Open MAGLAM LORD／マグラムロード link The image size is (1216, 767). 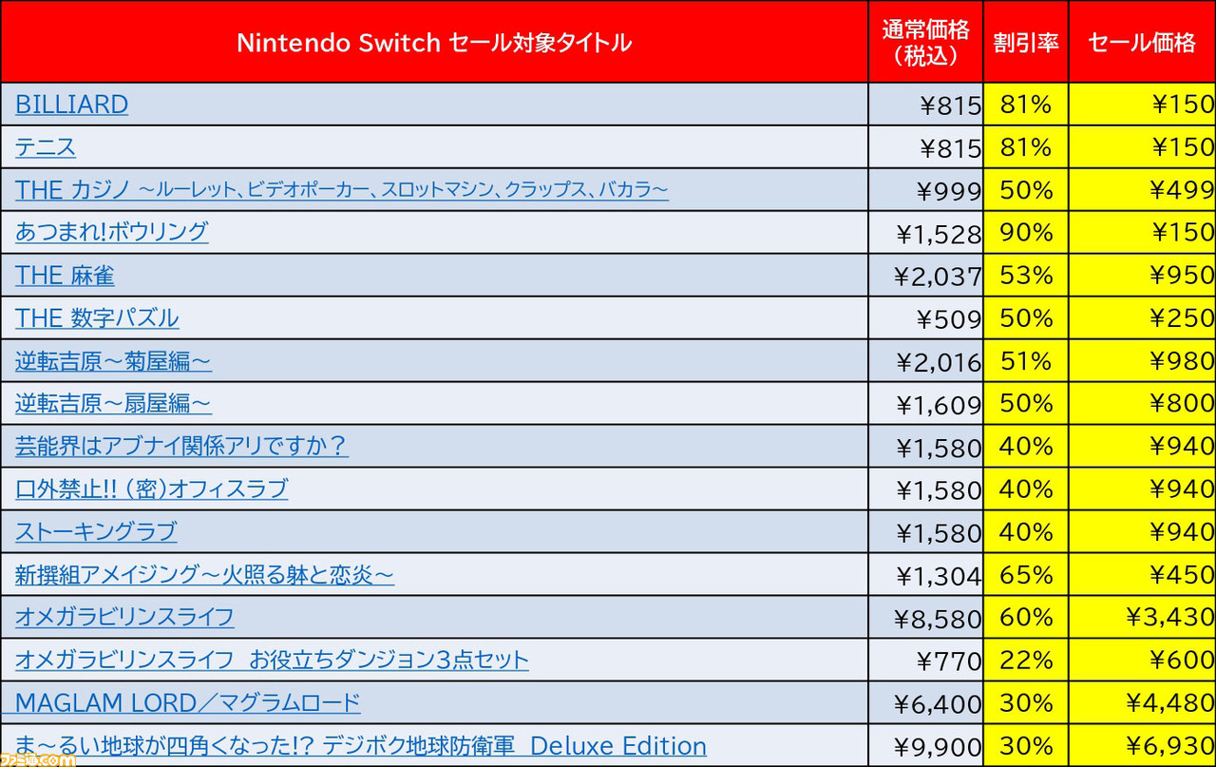[x=188, y=703]
